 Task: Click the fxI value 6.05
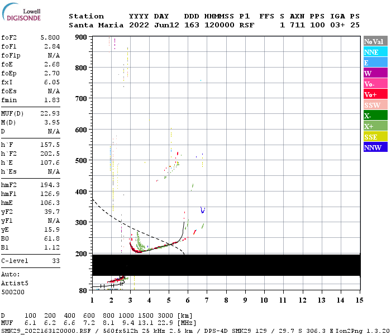click(x=52, y=82)
